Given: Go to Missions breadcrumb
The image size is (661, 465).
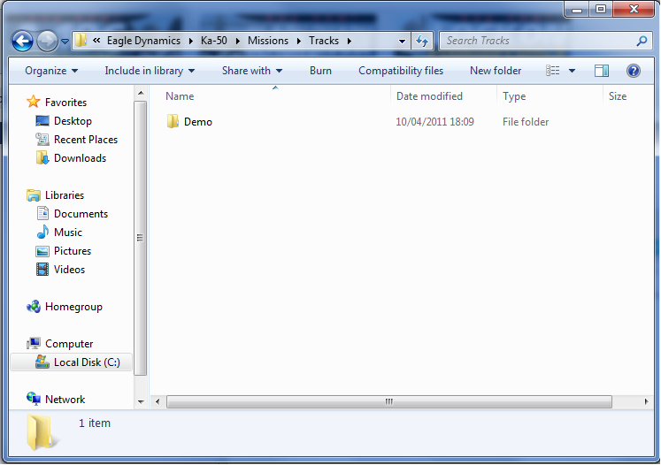Looking at the screenshot, I should [x=268, y=41].
